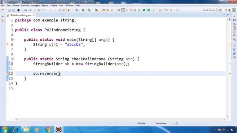Click the Coverage run icon
This screenshot has height=133, width=237.
[90, 10]
